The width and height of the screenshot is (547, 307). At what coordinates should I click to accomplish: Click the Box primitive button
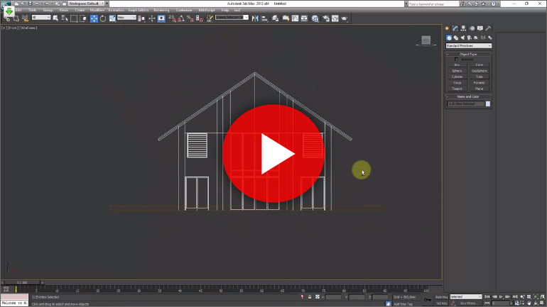click(457, 65)
